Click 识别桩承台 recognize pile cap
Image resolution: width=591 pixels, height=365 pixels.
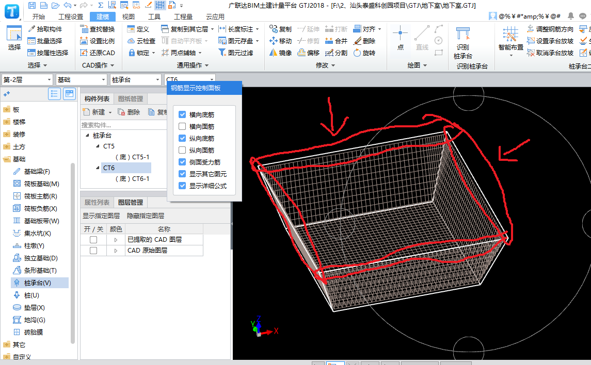click(x=463, y=43)
